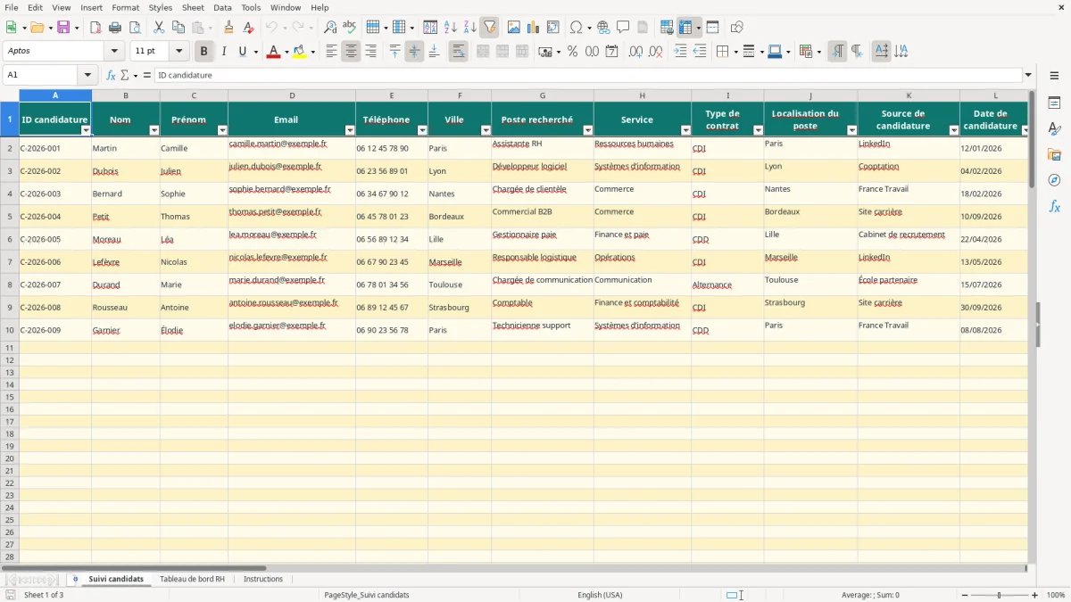Open the Font Size dropdown list
This screenshot has height=602, width=1071.
pos(178,52)
